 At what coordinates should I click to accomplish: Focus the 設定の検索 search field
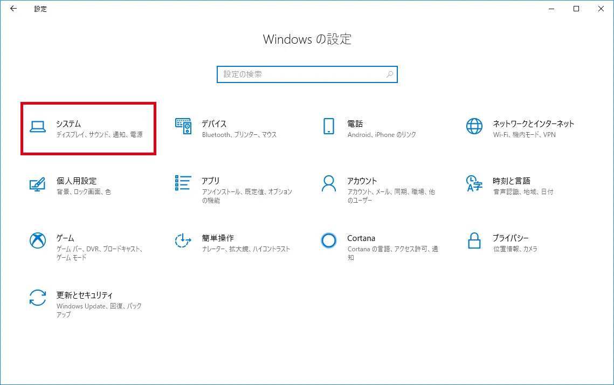[307, 74]
